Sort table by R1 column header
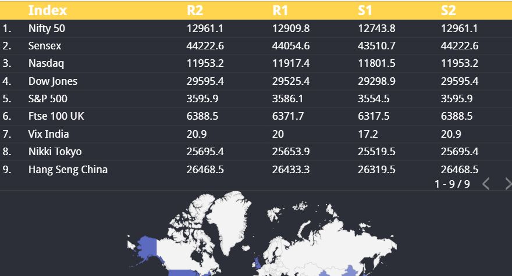This screenshot has width=512, height=276. (x=280, y=10)
